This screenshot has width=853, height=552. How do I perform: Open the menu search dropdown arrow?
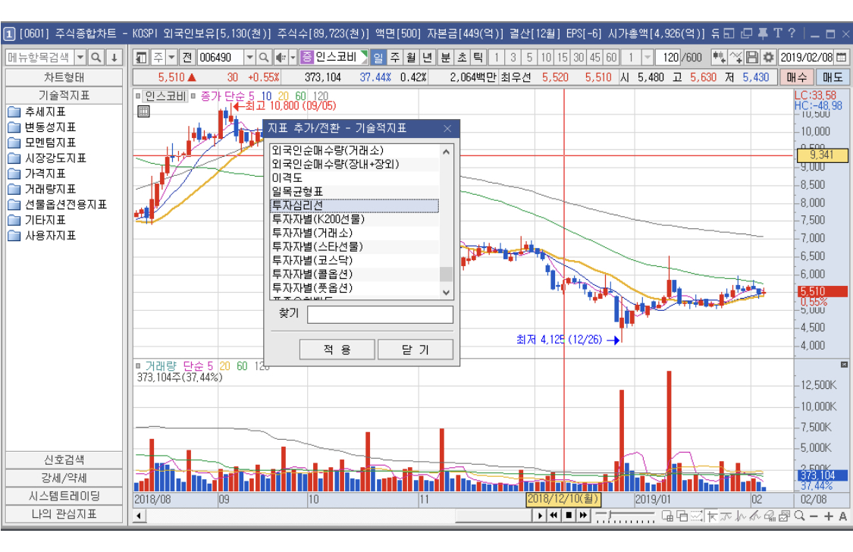tap(80, 57)
